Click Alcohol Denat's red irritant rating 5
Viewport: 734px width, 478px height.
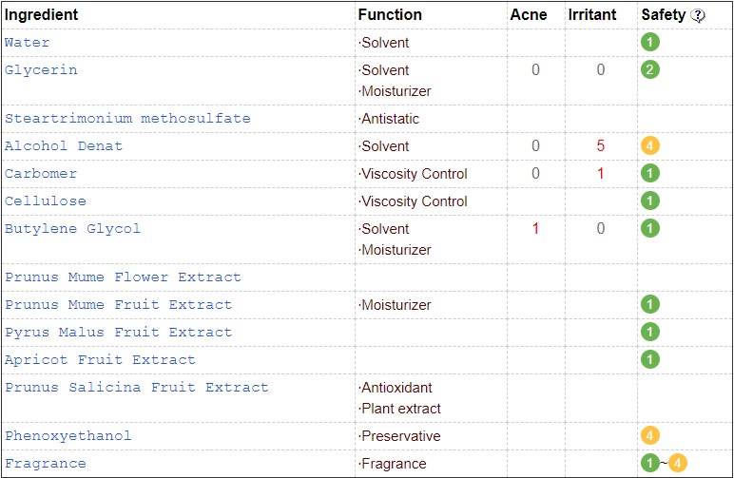pos(601,145)
